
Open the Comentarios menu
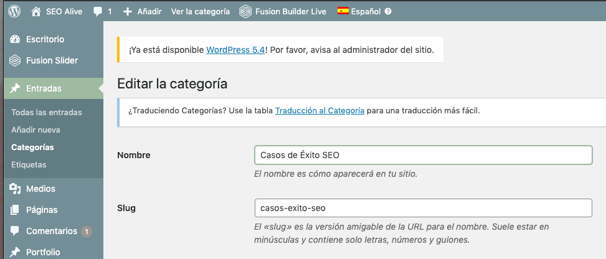(52, 231)
